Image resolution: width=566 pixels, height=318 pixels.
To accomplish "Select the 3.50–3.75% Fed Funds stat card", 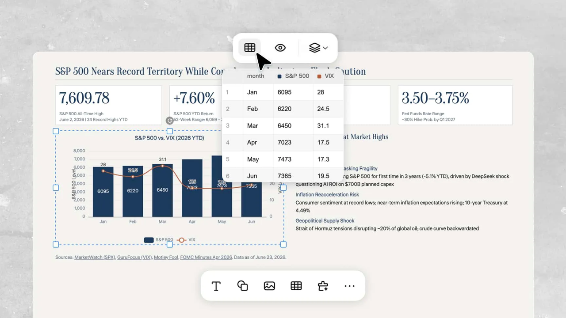I will pyautogui.click(x=455, y=105).
